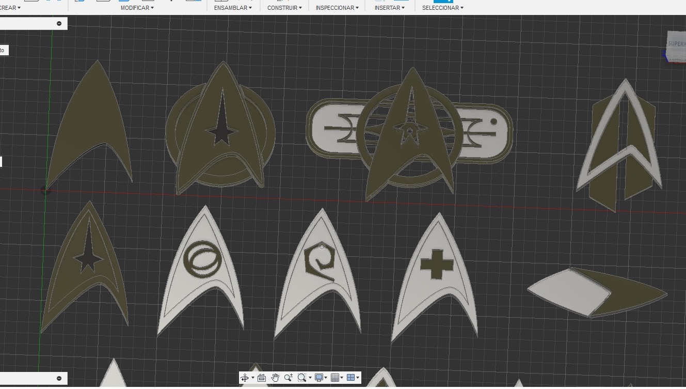Activate the Pan tool
The image size is (686, 389).
(x=275, y=378)
